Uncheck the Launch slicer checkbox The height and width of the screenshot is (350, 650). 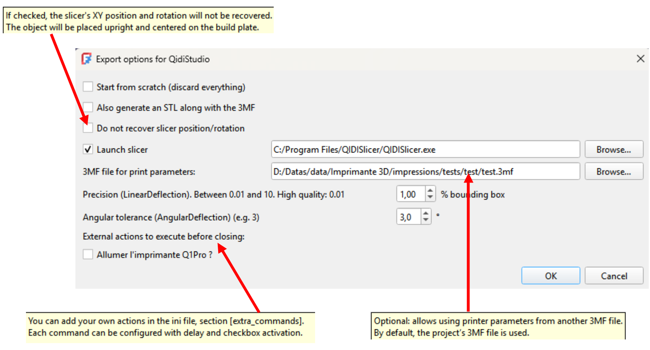tap(88, 149)
